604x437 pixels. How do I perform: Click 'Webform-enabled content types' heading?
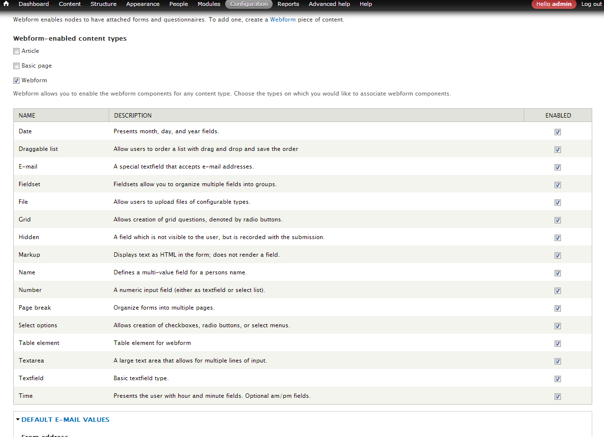70,39
